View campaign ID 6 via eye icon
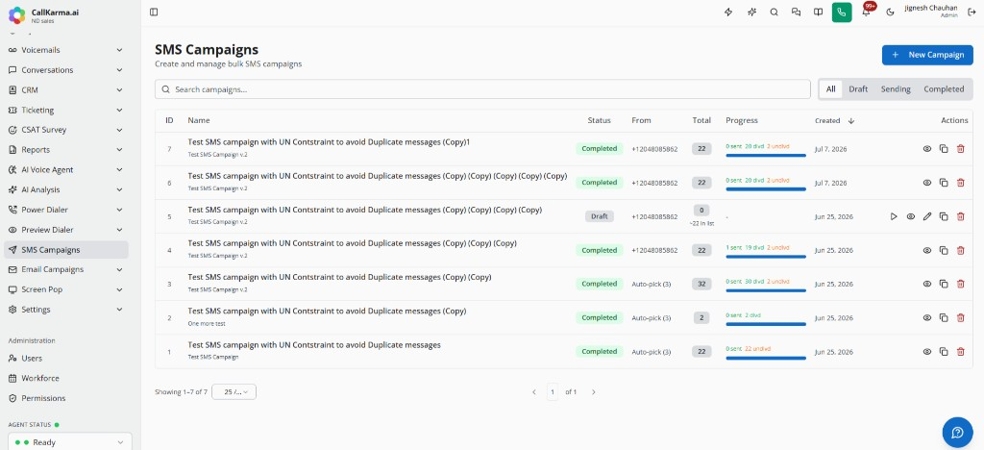Viewport: 984px width, 450px height. (x=927, y=183)
